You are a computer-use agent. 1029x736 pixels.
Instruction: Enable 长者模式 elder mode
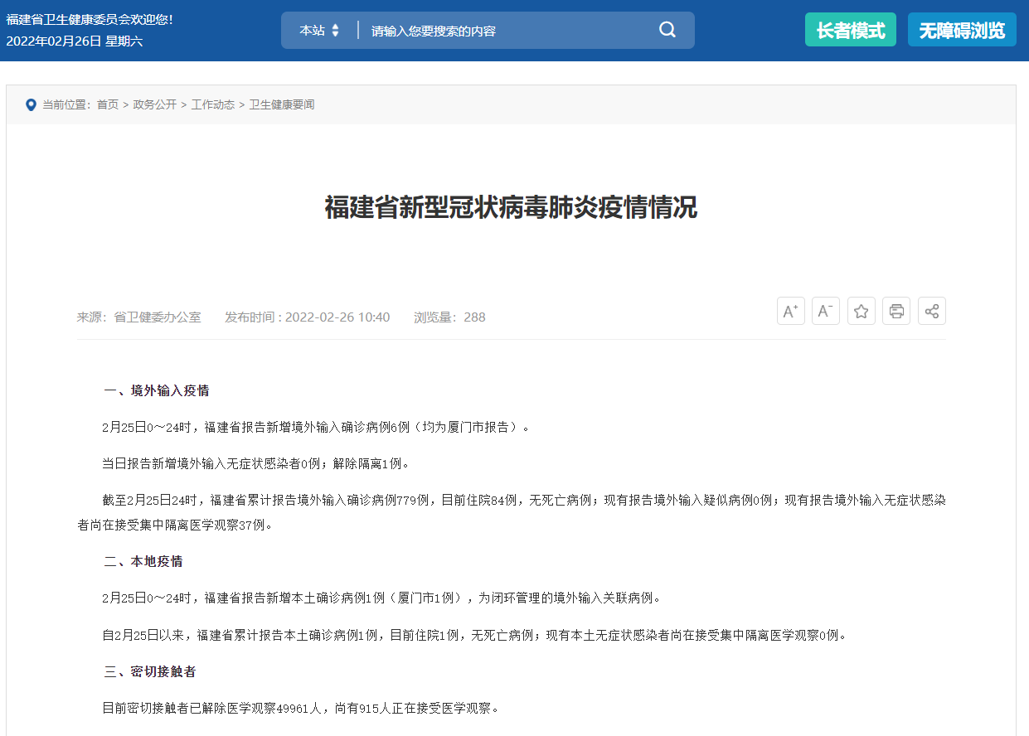coord(851,30)
